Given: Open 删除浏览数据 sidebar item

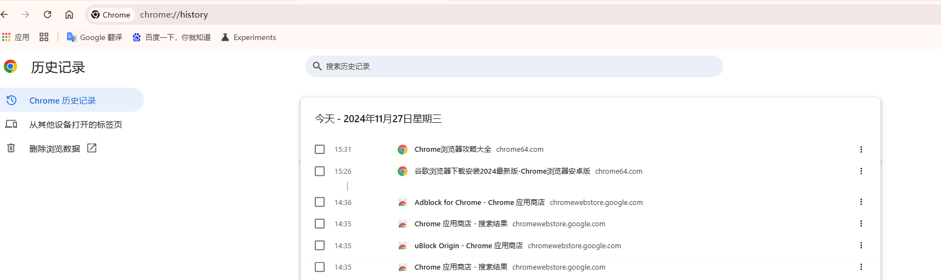Looking at the screenshot, I should [54, 148].
